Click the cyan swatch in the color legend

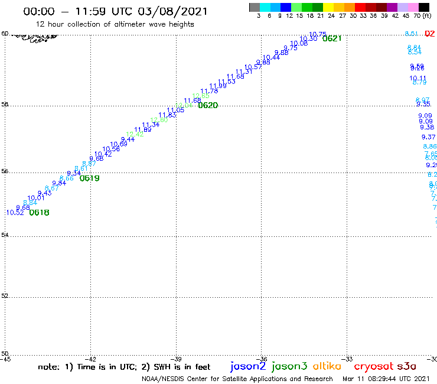[x=265, y=8]
